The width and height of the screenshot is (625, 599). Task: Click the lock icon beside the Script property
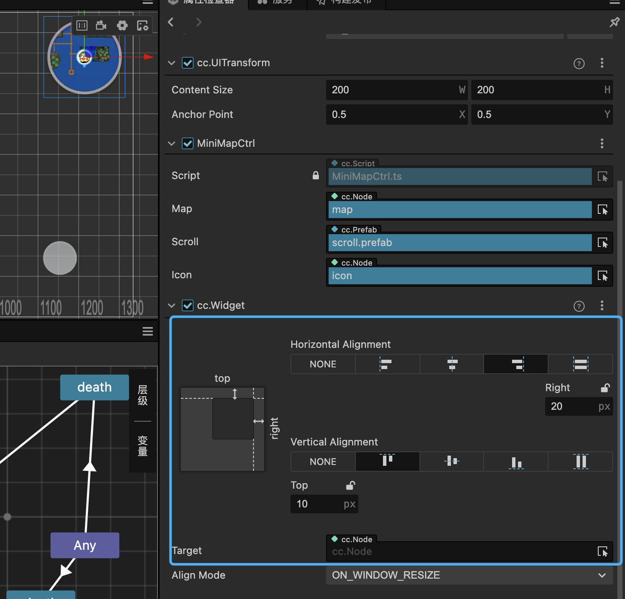click(x=315, y=175)
